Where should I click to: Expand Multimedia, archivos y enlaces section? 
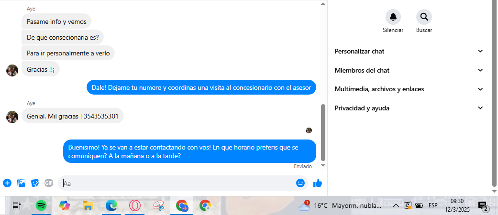409,89
